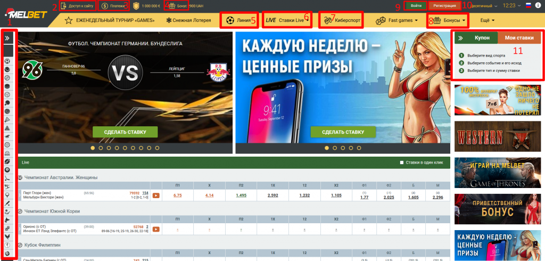Open the Линия menu item
Screen dimensions: 545x261
click(x=239, y=20)
